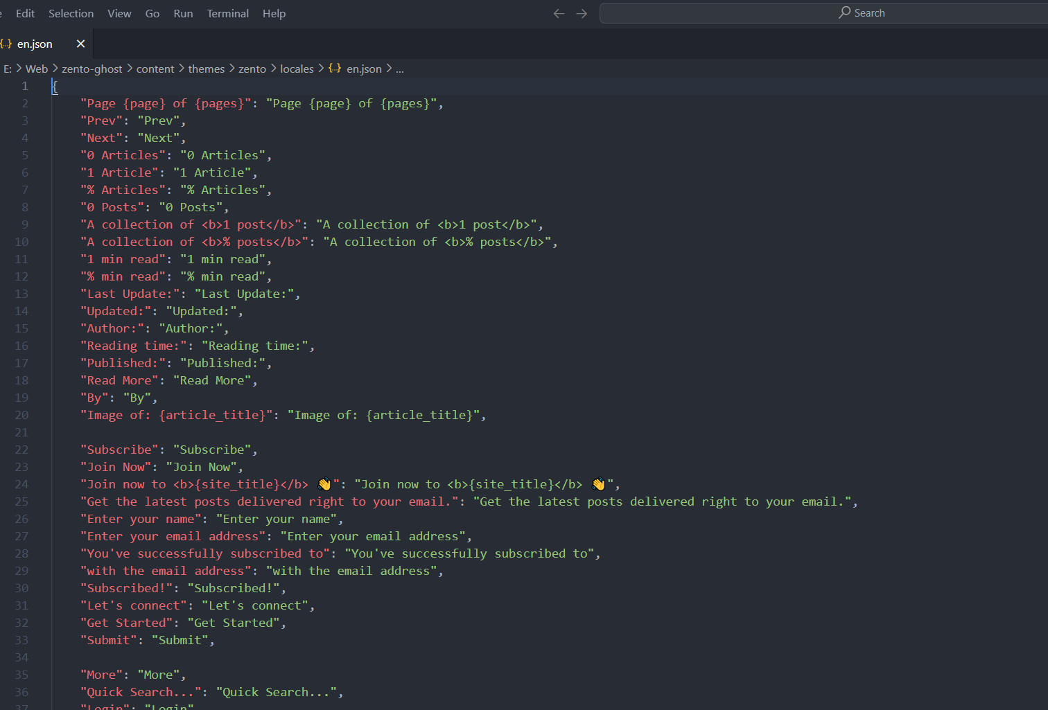This screenshot has width=1048, height=710.
Task: Open the Selection menu
Action: click(x=71, y=13)
